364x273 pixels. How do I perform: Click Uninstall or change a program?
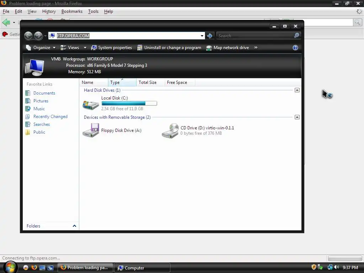(169, 48)
